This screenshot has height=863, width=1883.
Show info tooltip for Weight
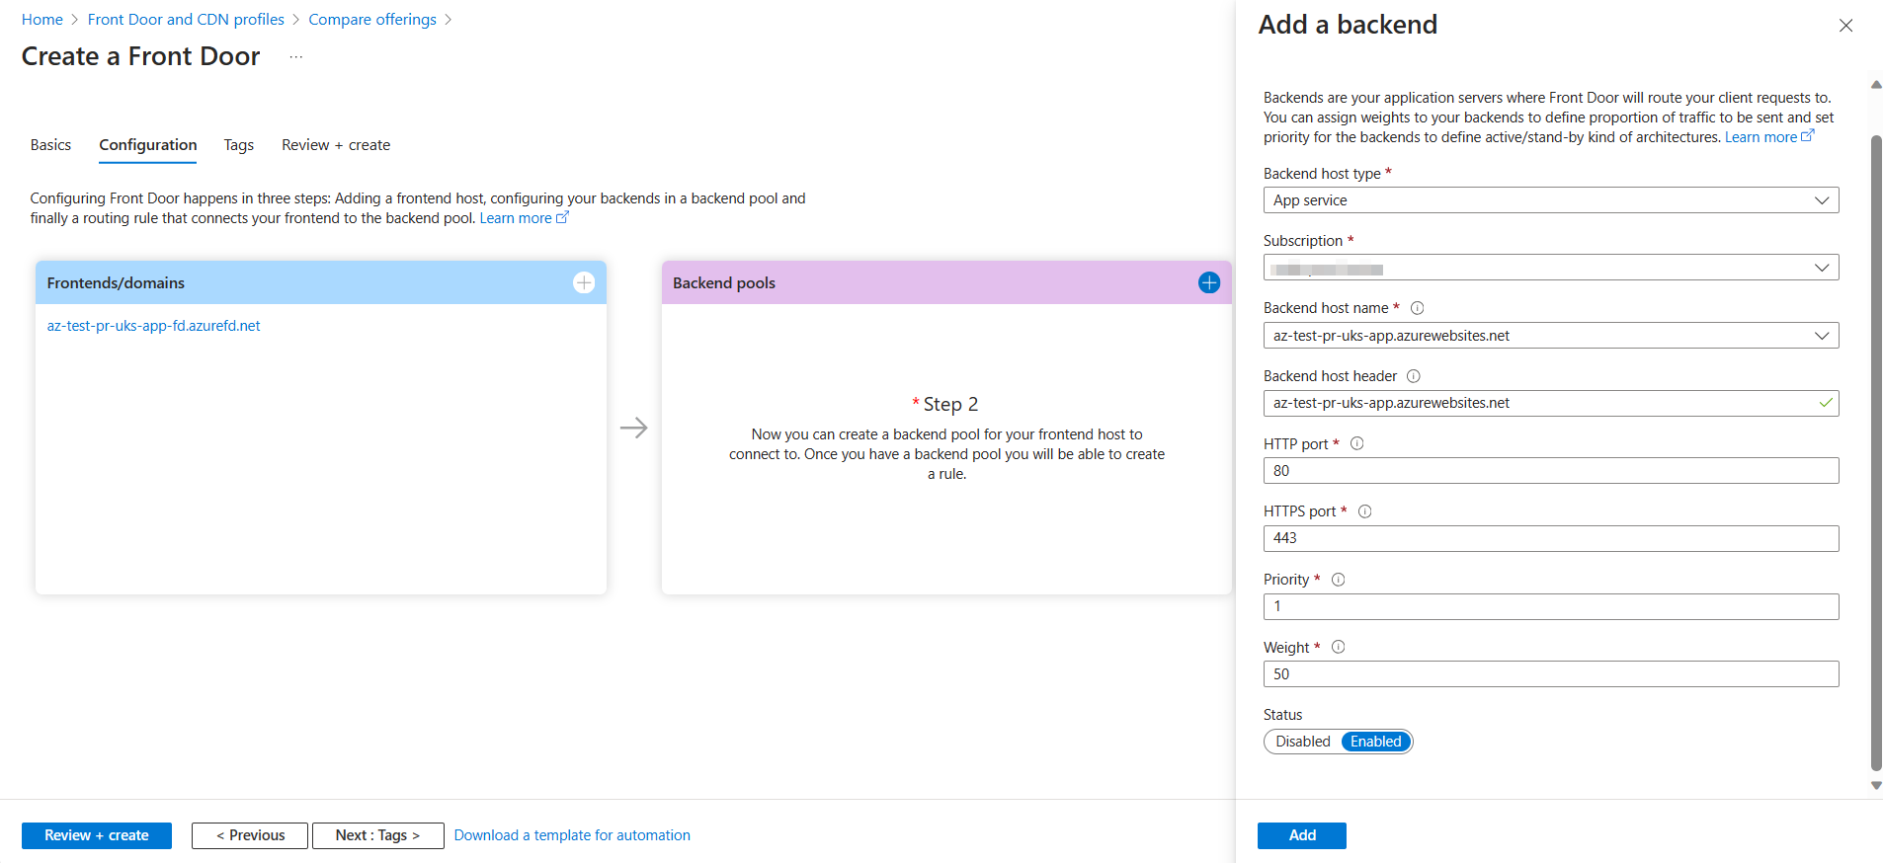click(1338, 647)
